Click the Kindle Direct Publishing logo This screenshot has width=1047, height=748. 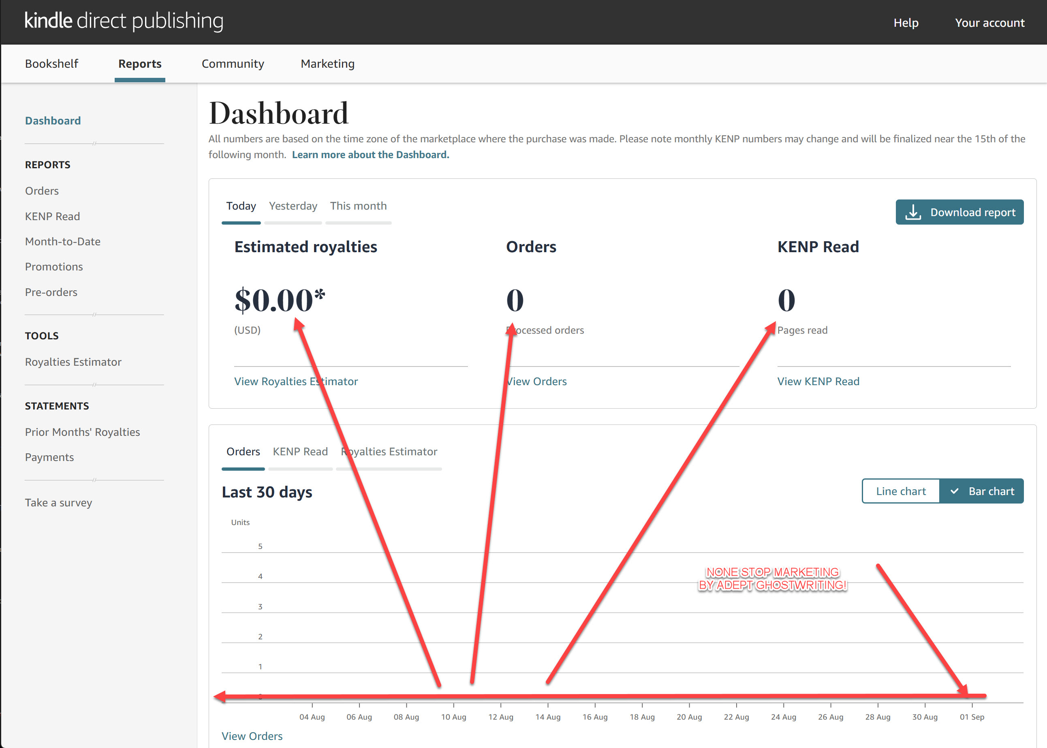click(124, 21)
